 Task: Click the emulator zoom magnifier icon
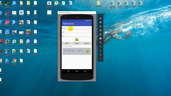pyautogui.click(x=100, y=43)
